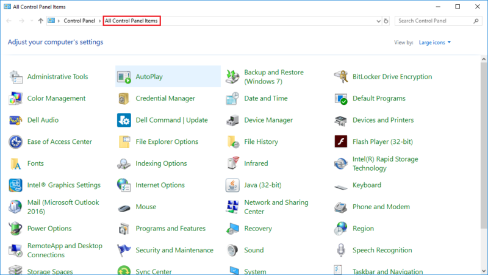Click the Forward navigation arrow
This screenshot has width=488, height=275.
click(x=21, y=21)
